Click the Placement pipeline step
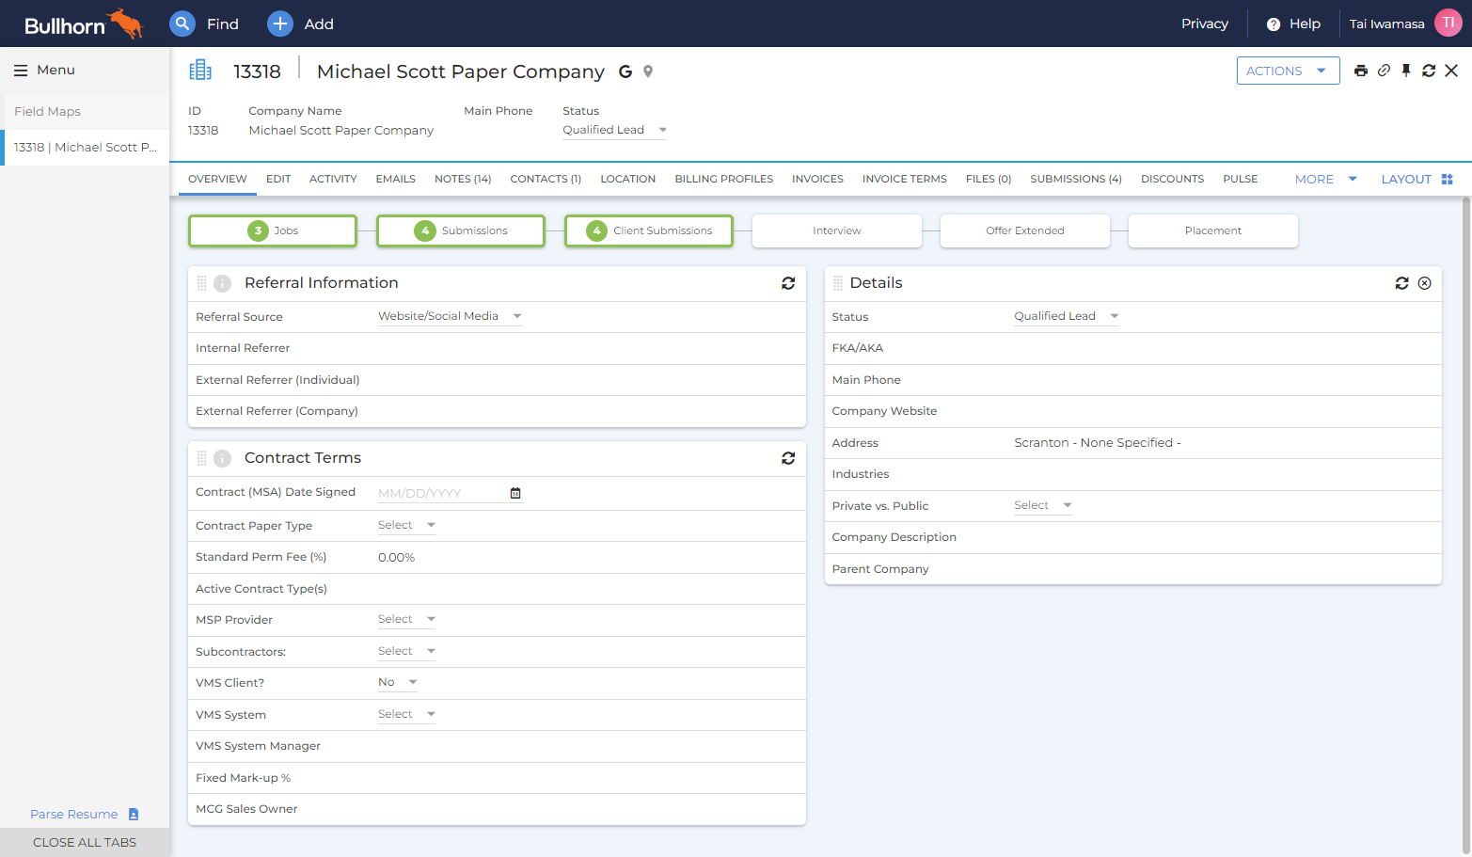Screen dimensions: 1472x857 tap(1213, 230)
